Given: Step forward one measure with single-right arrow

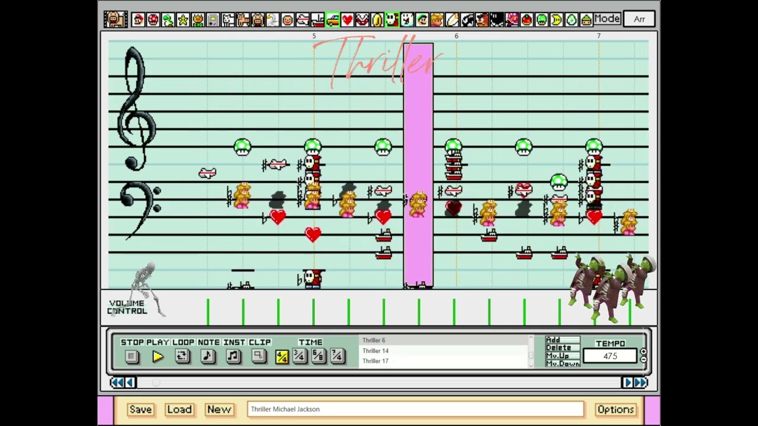Looking at the screenshot, I should point(628,383).
